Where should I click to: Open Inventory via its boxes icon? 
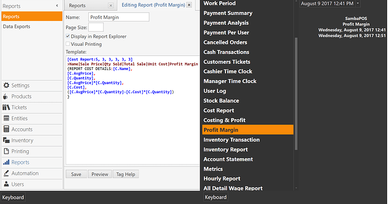coord(6,140)
